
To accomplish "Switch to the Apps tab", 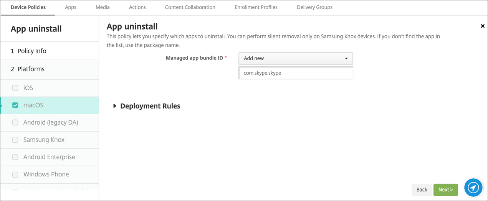I will 71,7.
